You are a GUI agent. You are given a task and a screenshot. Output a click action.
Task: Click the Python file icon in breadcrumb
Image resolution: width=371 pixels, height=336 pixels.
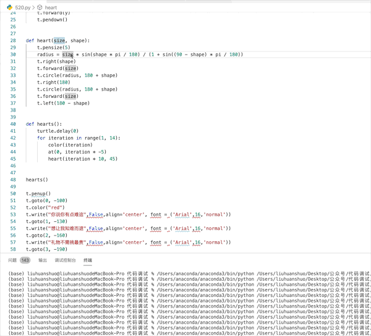pos(10,7)
